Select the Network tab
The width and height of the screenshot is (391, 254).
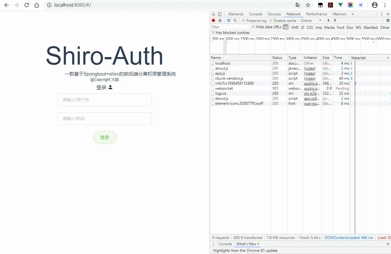point(293,14)
